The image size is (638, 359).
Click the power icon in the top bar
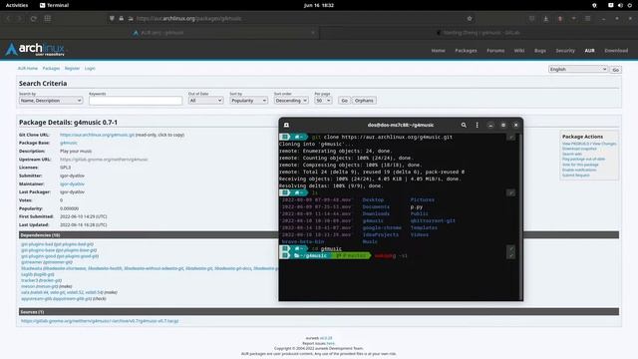(629, 5)
